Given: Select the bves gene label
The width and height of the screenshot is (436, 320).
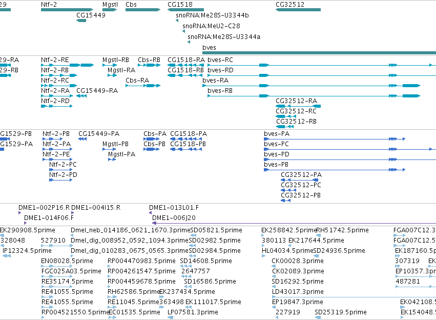Looking at the screenshot, I should pyautogui.click(x=209, y=48).
